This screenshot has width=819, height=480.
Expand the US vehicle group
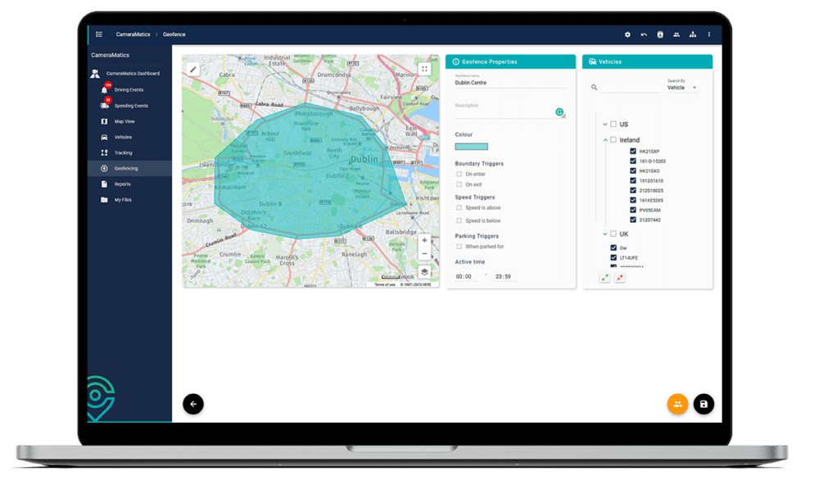(604, 123)
